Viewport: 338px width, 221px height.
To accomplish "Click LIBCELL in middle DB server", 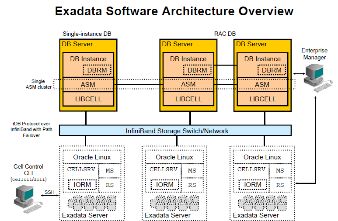I will coord(188,99).
